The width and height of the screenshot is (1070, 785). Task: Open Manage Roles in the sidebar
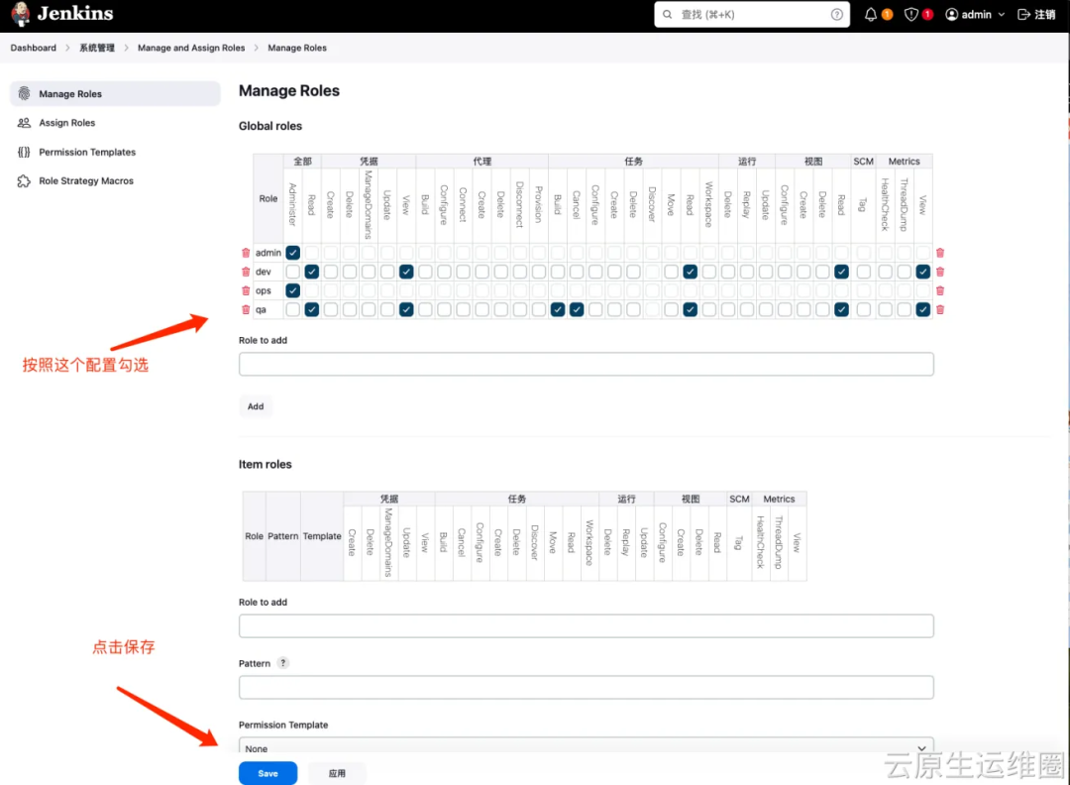click(x=115, y=93)
